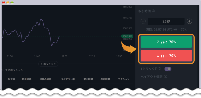The height and width of the screenshot is (98, 201).
Task: Click the ペイアウト率 column header
Action: coord(68,79)
